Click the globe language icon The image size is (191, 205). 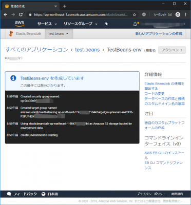44,194
